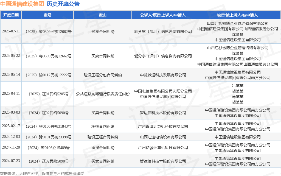Click 山西通信服务分公司 defendant in 2025-05-22 row

click(x=238, y=64)
